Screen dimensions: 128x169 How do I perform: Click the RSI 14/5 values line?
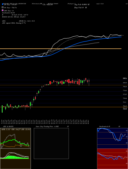click(x=15, y=15)
